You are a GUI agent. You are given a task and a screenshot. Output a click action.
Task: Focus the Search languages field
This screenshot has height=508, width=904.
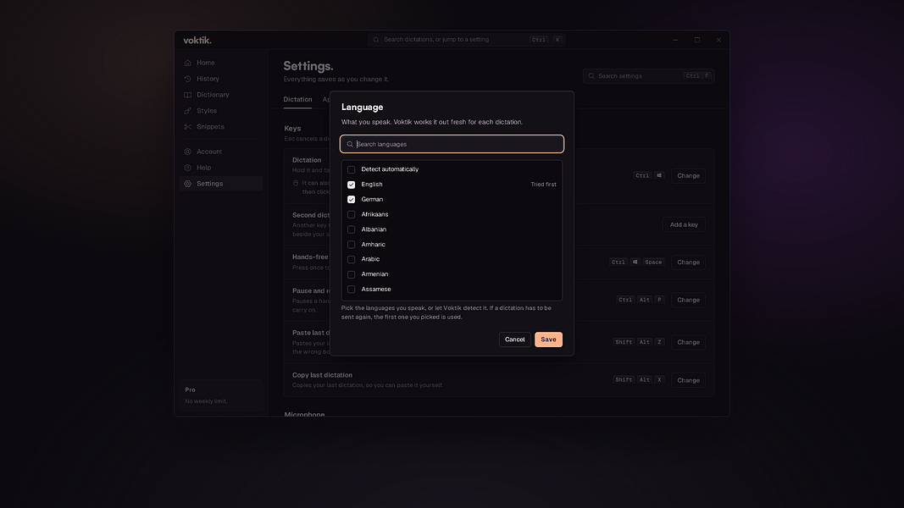click(452, 144)
